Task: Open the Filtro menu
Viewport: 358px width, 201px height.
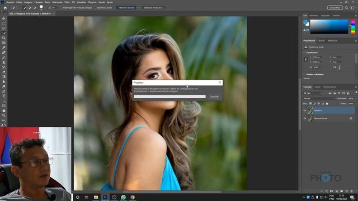Action: click(x=67, y=2)
